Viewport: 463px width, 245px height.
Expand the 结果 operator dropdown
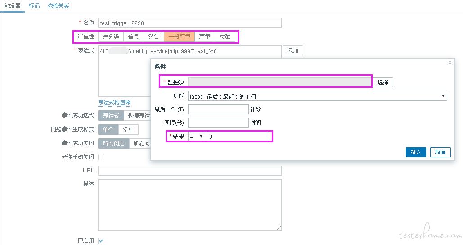(x=196, y=136)
